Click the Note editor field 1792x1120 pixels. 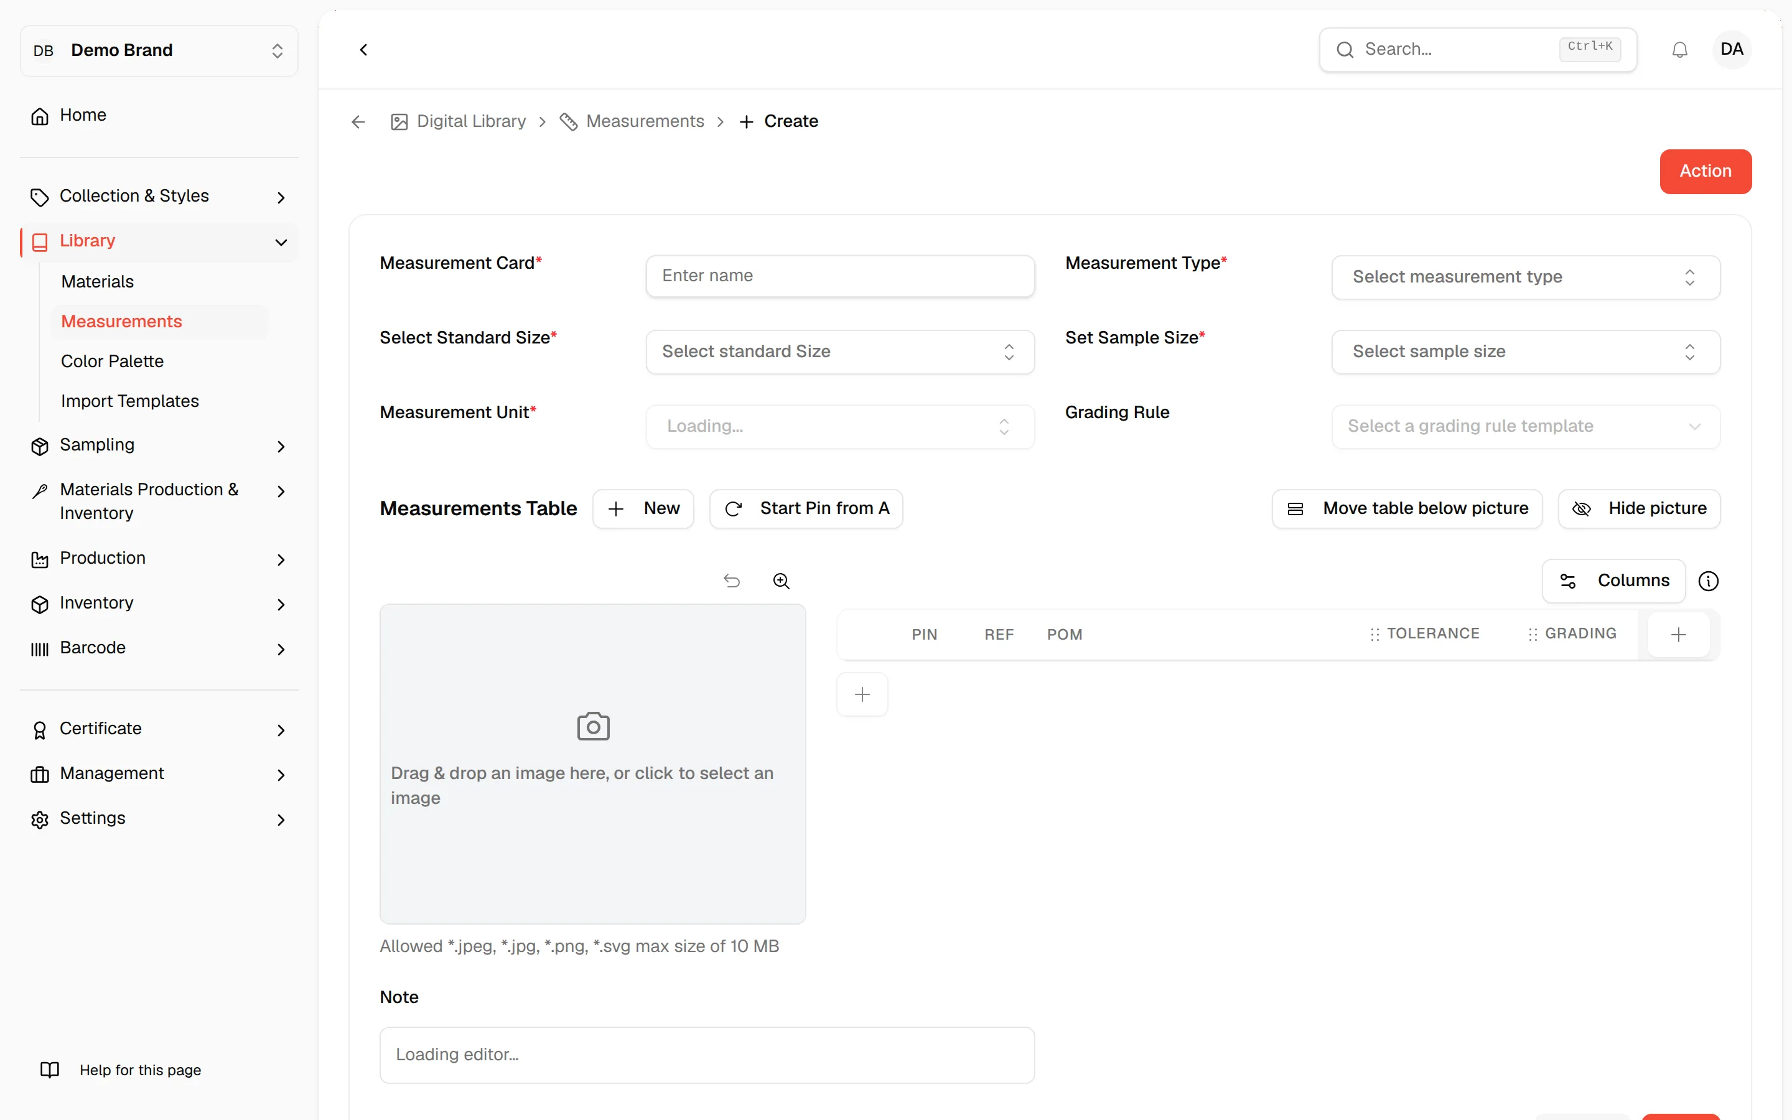point(706,1055)
